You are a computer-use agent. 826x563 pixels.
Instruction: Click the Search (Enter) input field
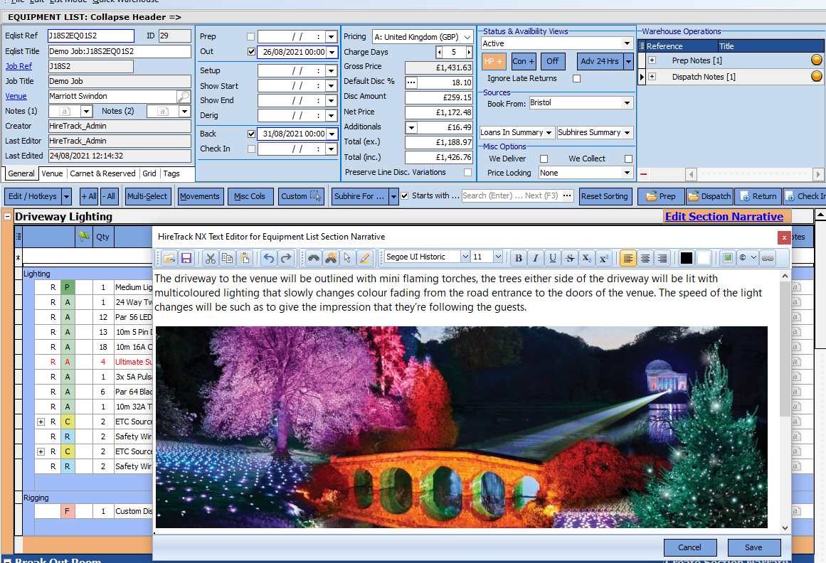510,195
